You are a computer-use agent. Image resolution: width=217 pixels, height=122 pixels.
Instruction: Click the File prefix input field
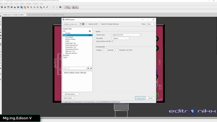tap(120, 38)
